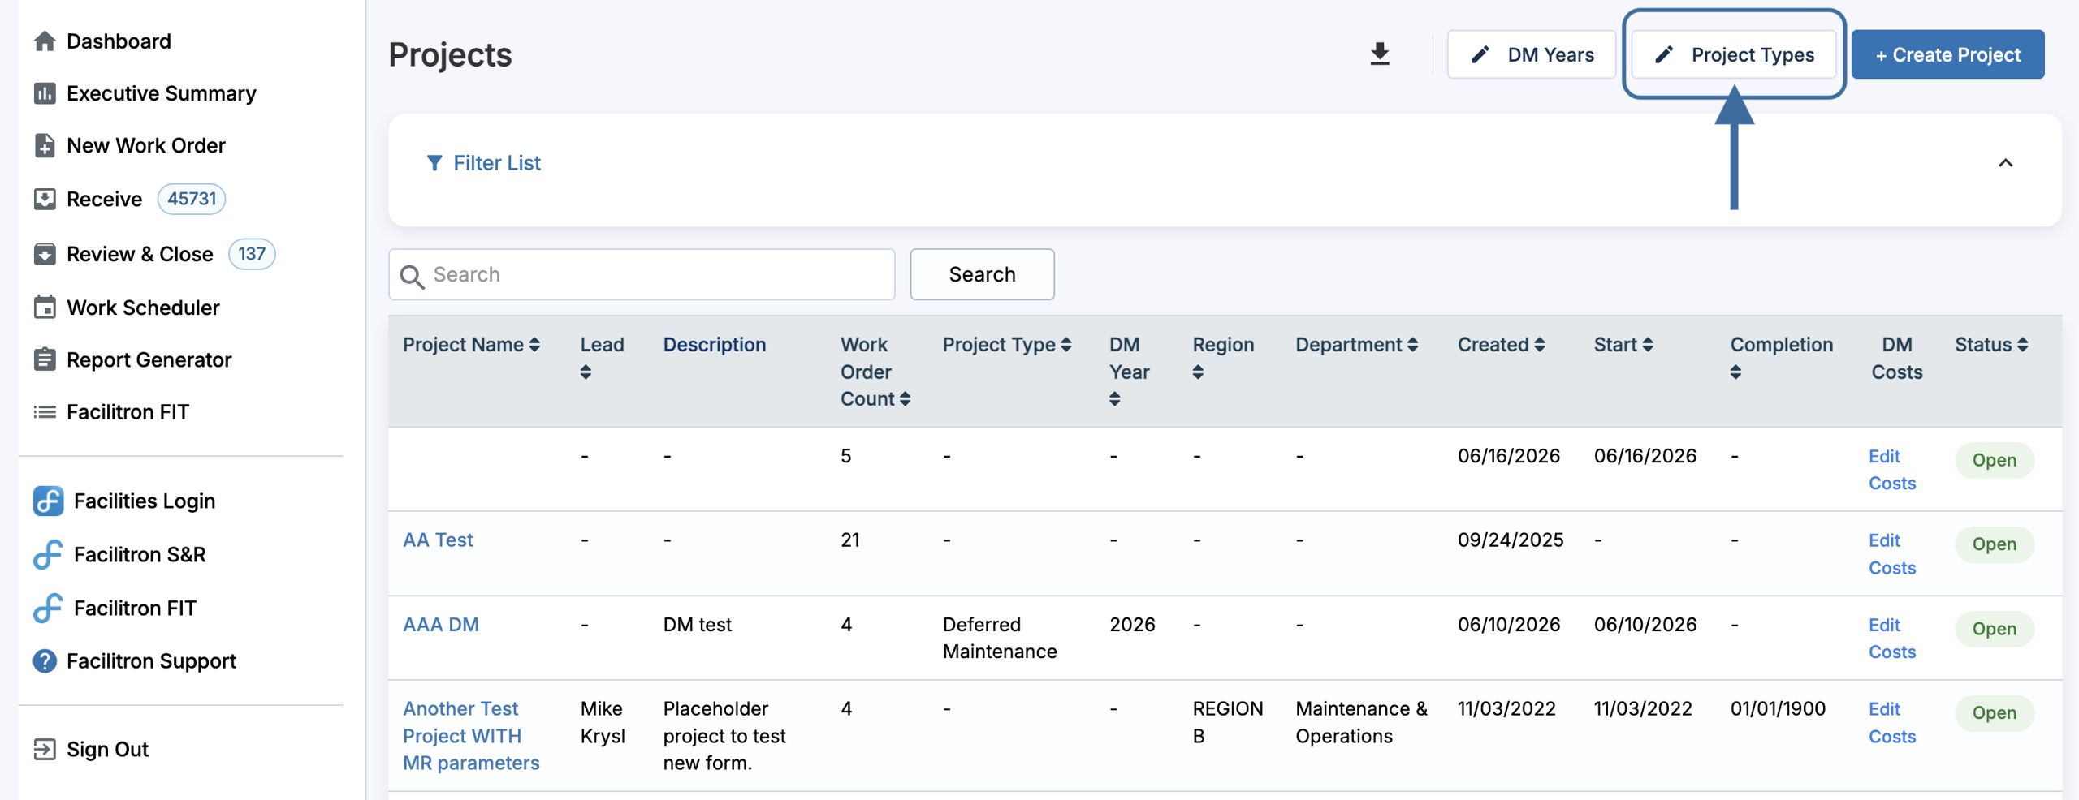The width and height of the screenshot is (2079, 800).
Task: Click the Description column header
Action: (714, 345)
